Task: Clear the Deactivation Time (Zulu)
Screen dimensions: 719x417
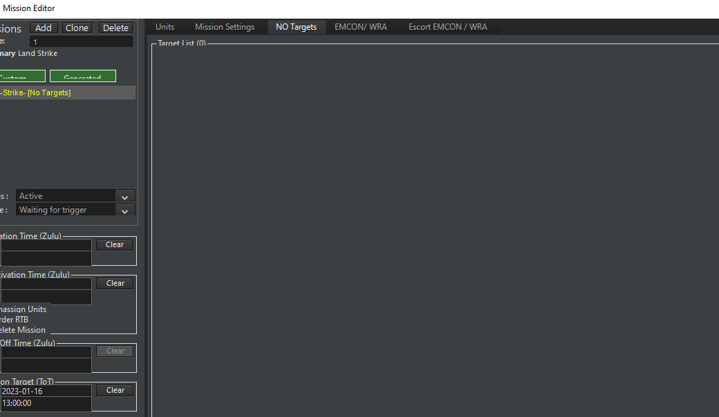Action: pos(115,283)
